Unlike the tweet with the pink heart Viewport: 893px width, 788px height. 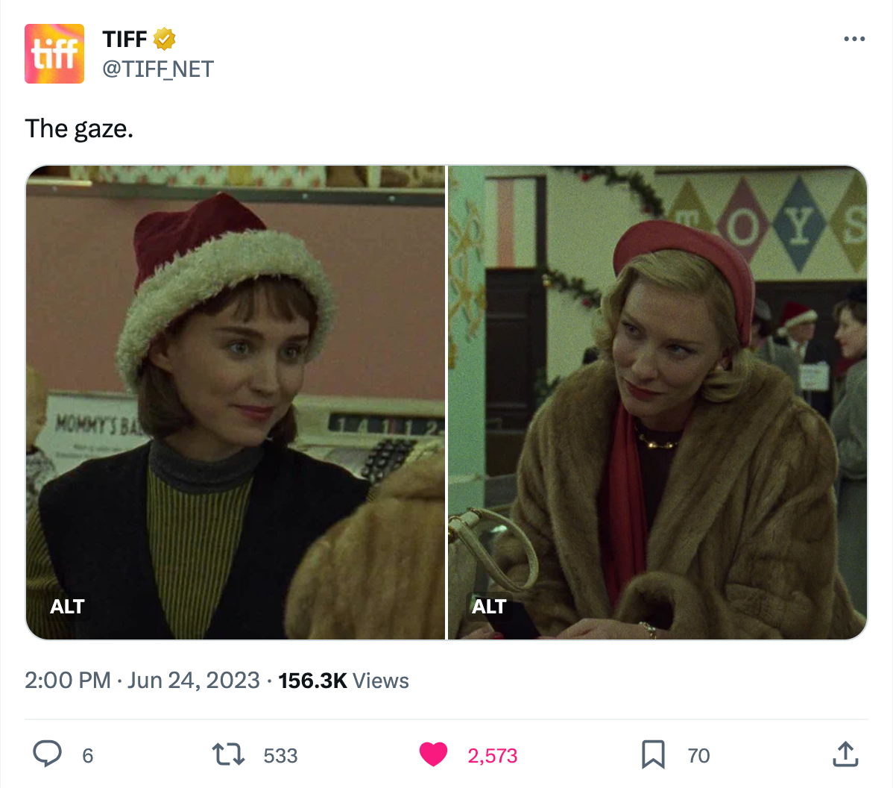(433, 754)
